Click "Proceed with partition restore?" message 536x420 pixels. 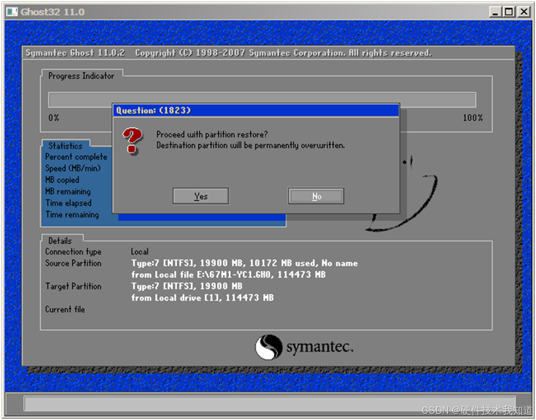click(212, 134)
